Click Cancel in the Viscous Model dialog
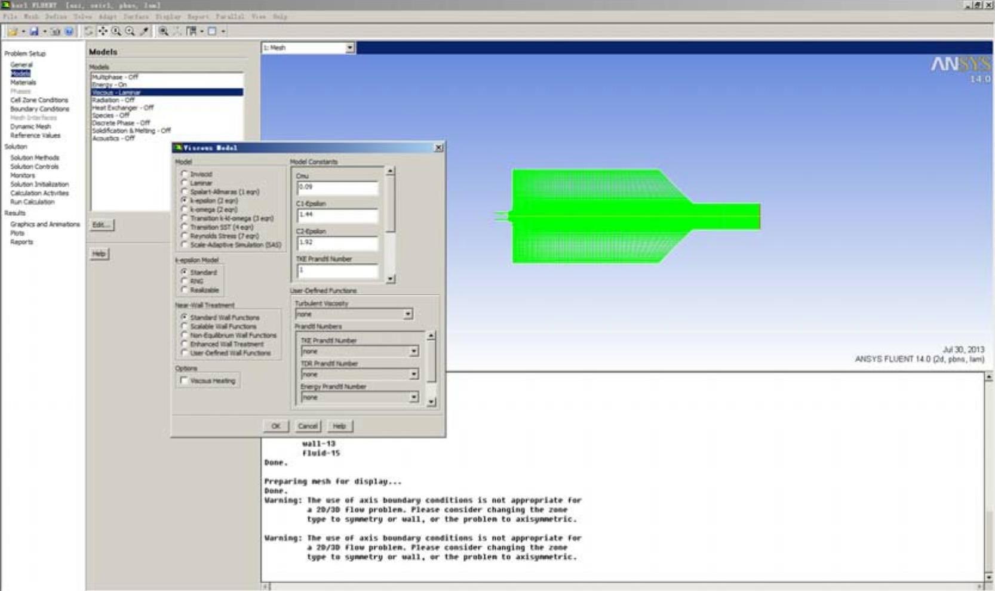995x591 pixels. click(308, 426)
